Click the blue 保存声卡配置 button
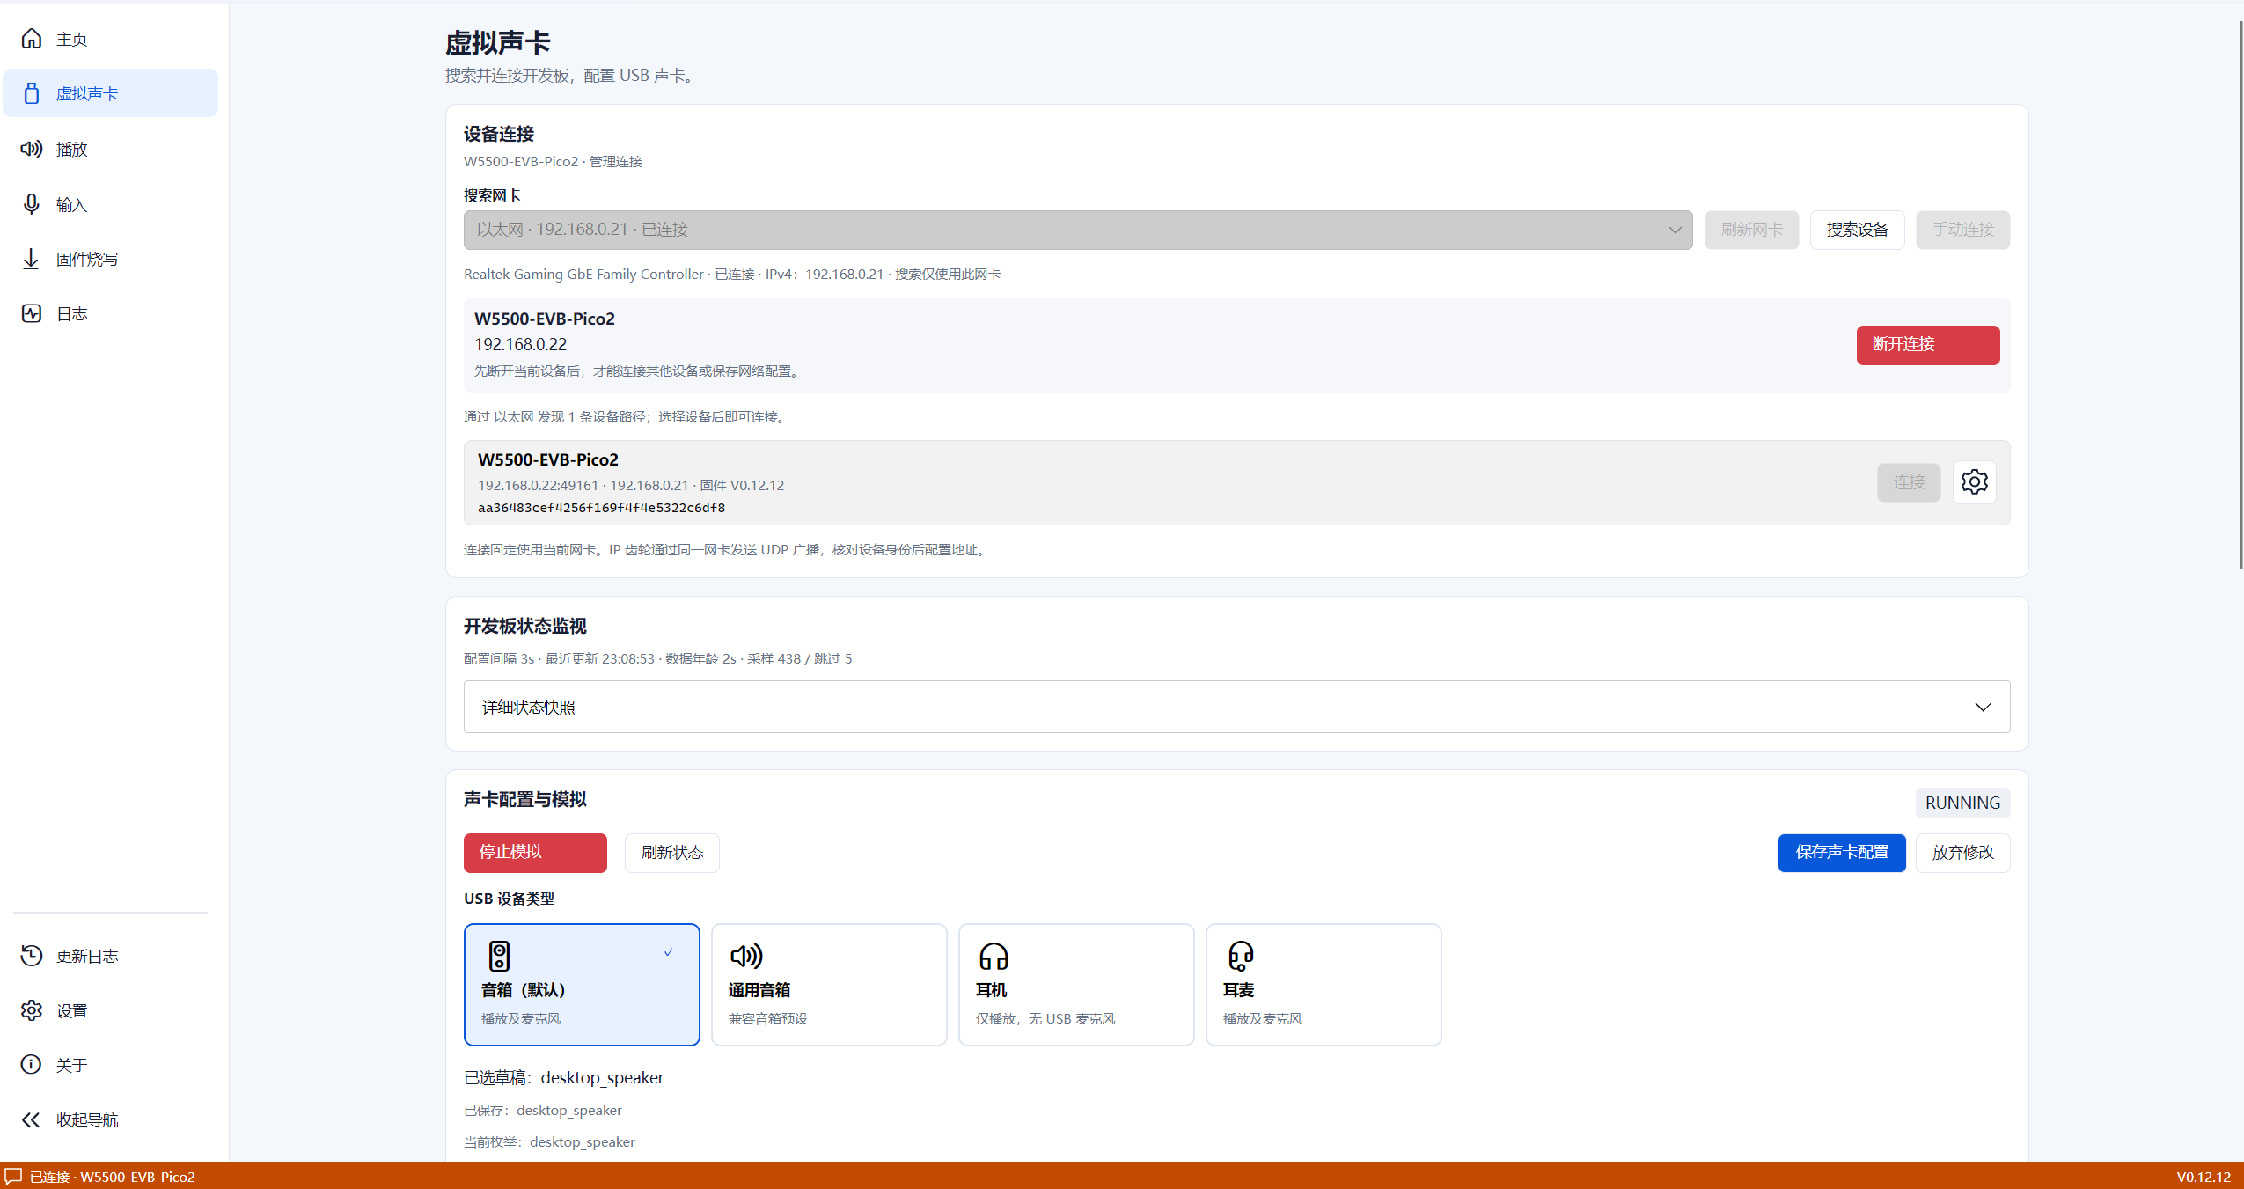 1842,853
